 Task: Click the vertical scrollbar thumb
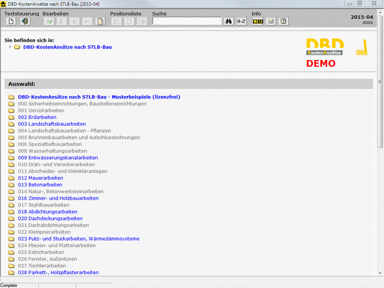(380, 82)
